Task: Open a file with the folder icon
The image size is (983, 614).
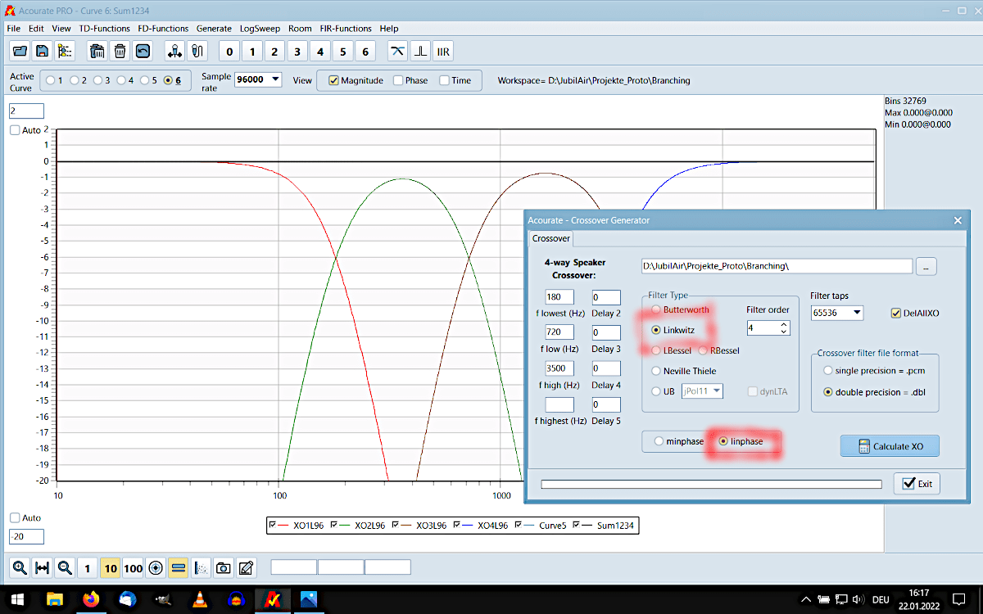Action: click(20, 52)
